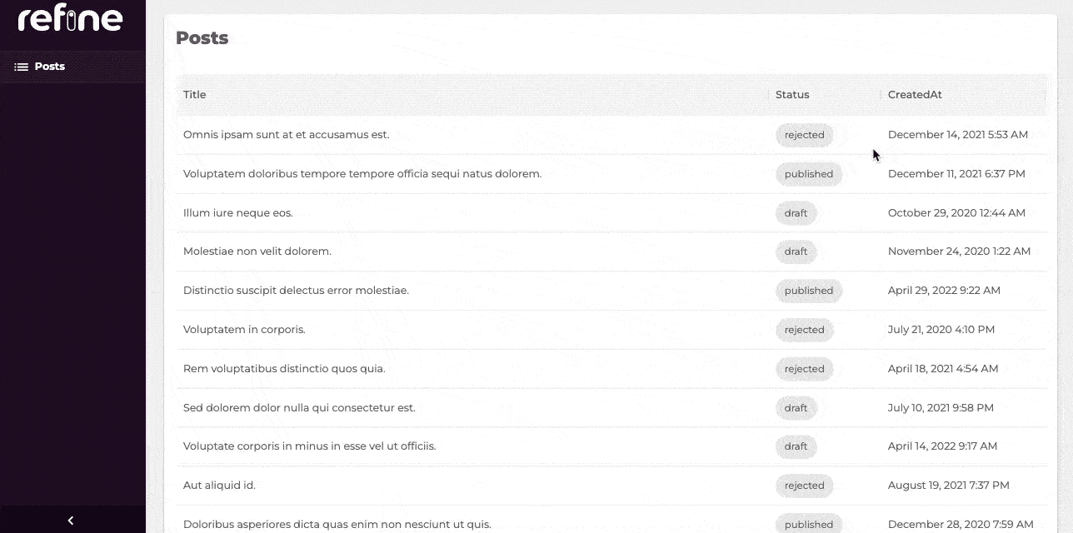The width and height of the screenshot is (1073, 533).
Task: Select the Aut aliquid id row
Action: point(219,486)
